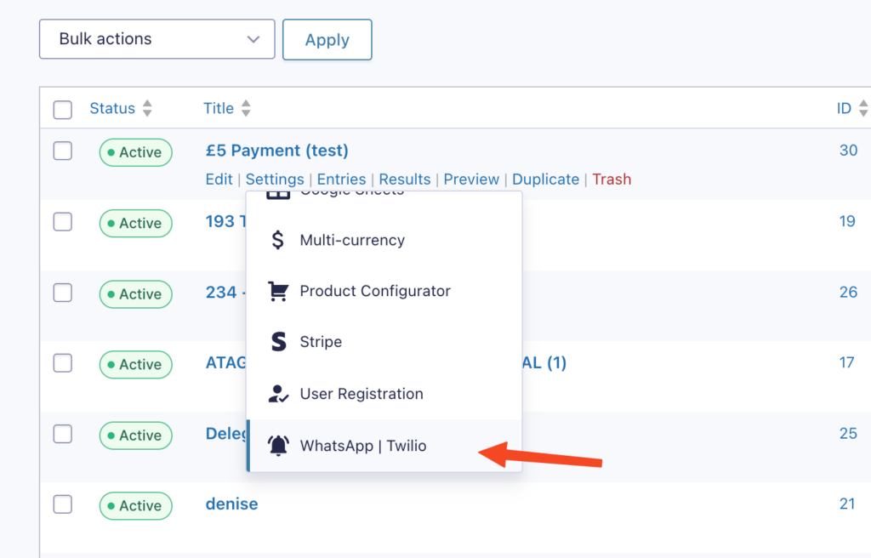Click the denise form title
The height and width of the screenshot is (558, 871).
(x=231, y=504)
